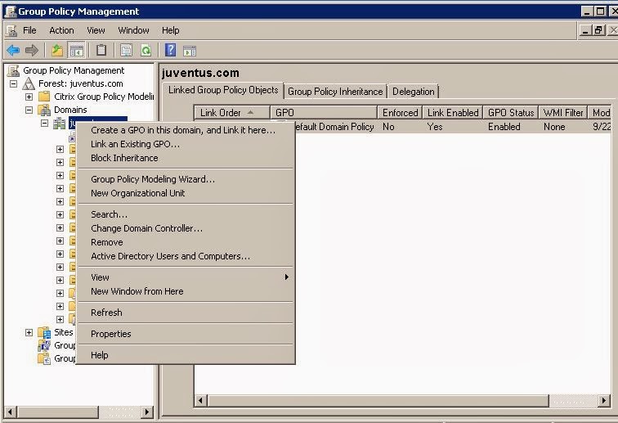The height and width of the screenshot is (423, 618).
Task: Select Forest: juventus.com tree label
Action: pyautogui.click(x=81, y=83)
